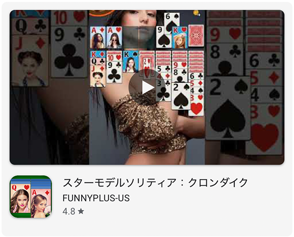Select the Ace of diamonds foundation card
The image size is (294, 237).
[x=98, y=38]
